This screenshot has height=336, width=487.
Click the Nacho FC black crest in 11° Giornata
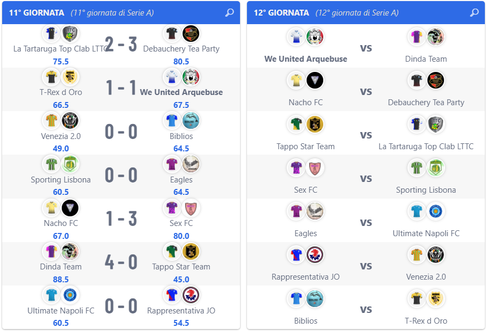click(70, 208)
